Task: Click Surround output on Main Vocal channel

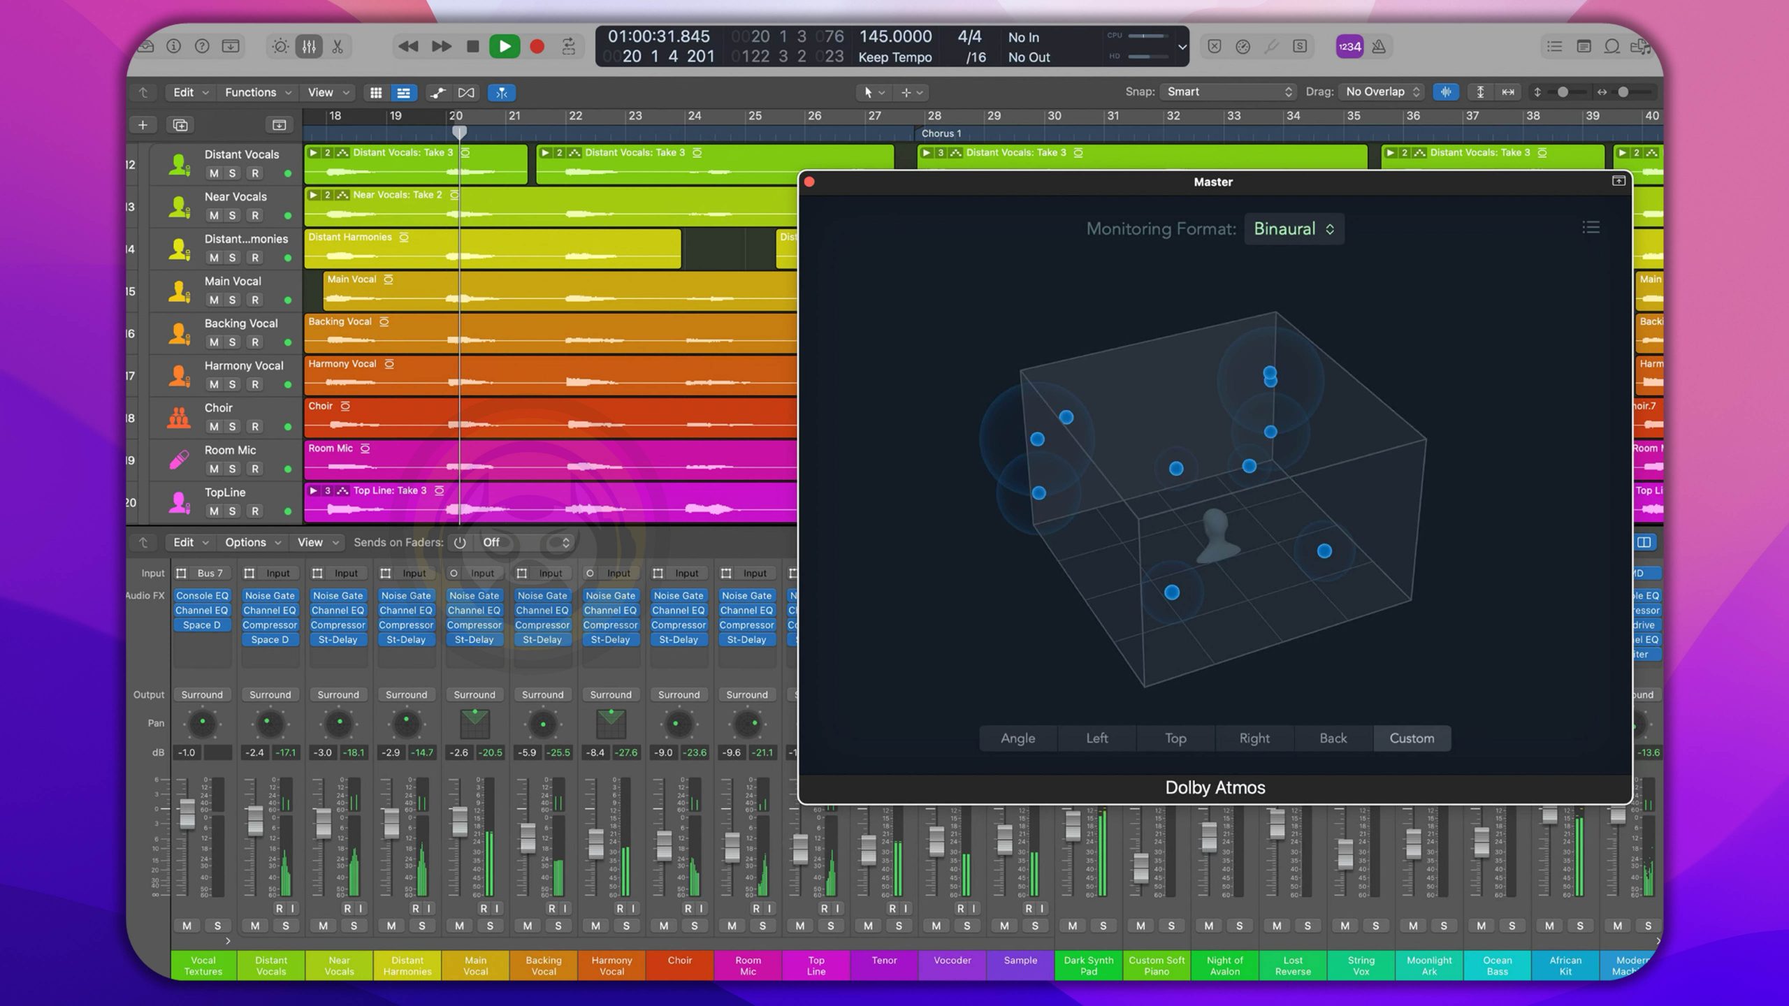Action: 475,694
